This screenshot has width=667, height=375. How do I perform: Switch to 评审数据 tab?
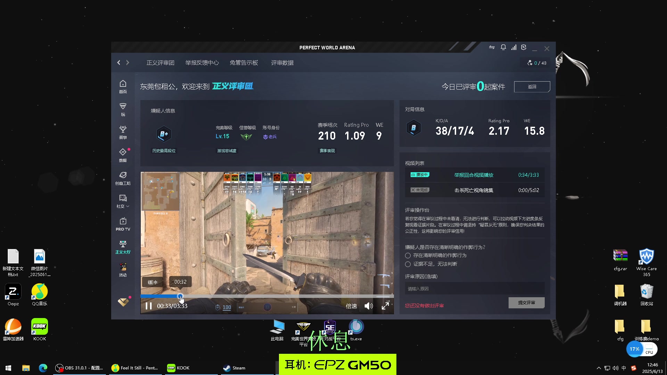point(282,63)
